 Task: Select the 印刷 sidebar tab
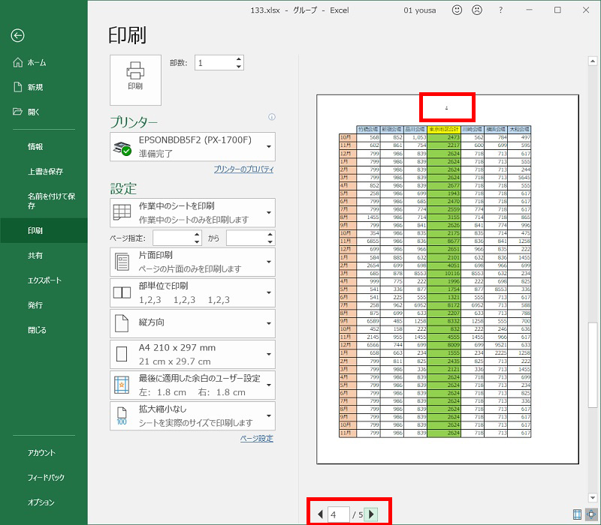pos(44,230)
